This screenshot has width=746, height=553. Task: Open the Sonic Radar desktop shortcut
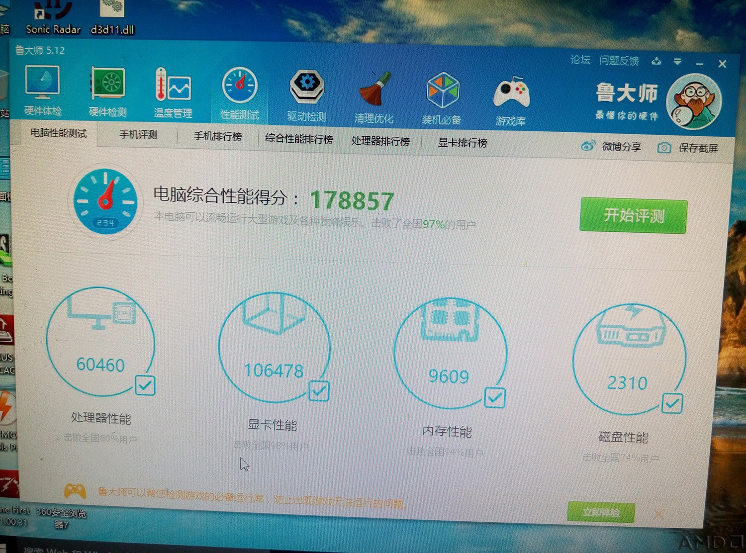coord(53,17)
